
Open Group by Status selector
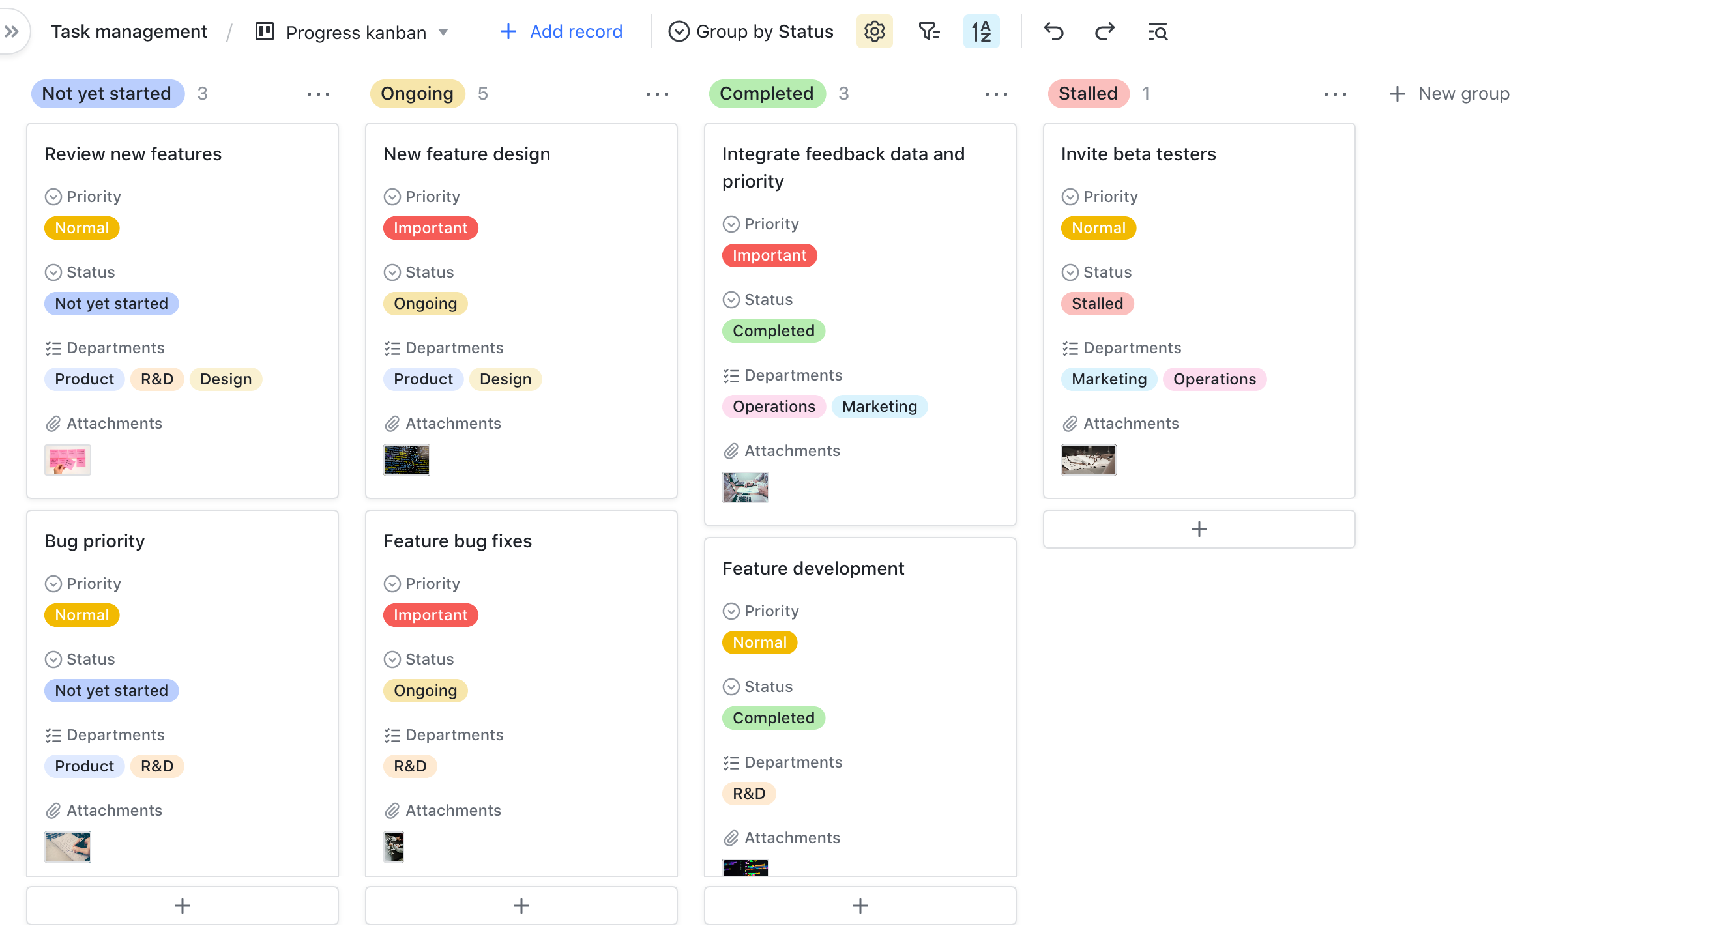(x=751, y=31)
